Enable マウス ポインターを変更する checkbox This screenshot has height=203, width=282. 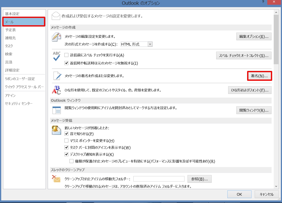click(x=66, y=140)
